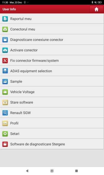Tap the Raportul meu document icon
104x175 pixels.
click(5, 19)
